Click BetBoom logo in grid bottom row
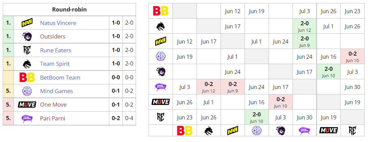The image size is (368, 142). (x=184, y=130)
